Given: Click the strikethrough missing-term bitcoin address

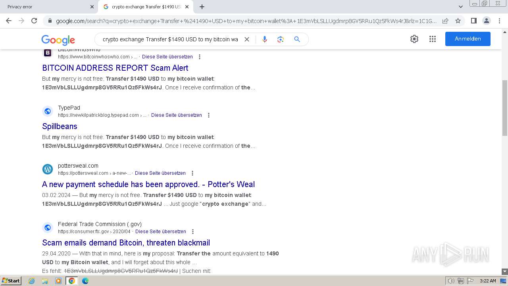Looking at the screenshot, I should [x=121, y=271].
